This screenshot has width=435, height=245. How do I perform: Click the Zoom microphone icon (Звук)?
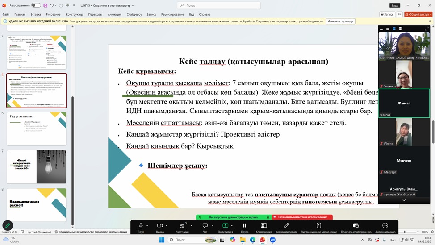click(x=141, y=226)
